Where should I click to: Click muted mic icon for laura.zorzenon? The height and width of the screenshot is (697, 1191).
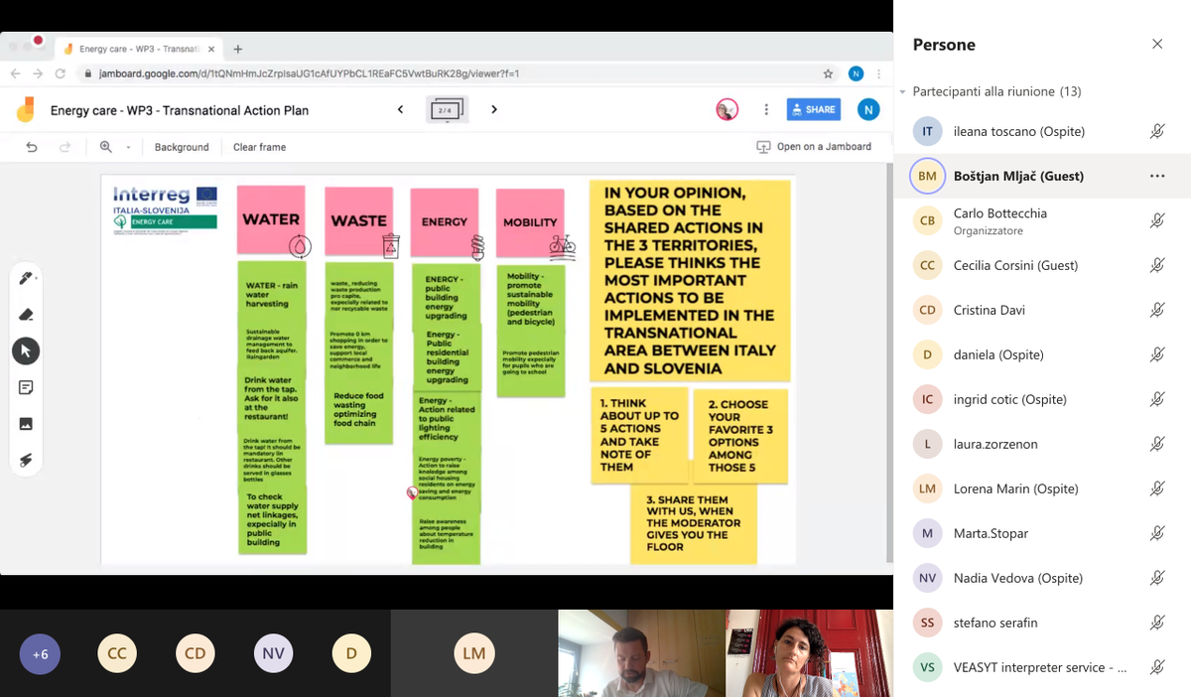tap(1157, 444)
